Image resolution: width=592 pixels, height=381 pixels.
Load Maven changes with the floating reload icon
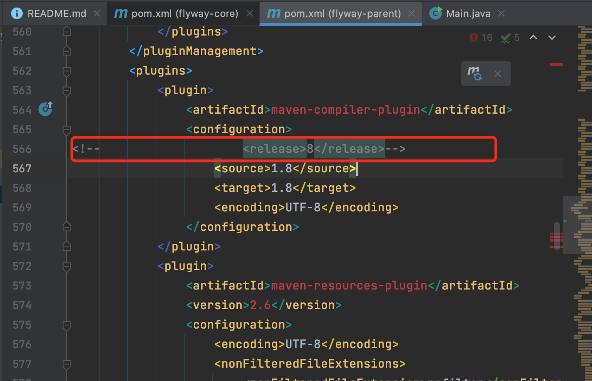[x=475, y=73]
